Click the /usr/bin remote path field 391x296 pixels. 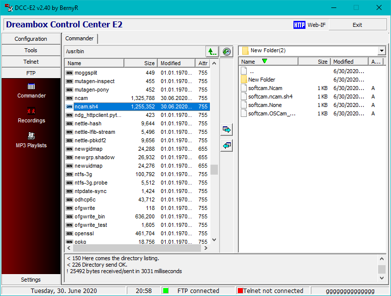click(x=135, y=52)
